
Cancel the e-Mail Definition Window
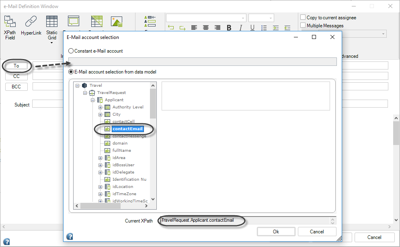(x=374, y=237)
